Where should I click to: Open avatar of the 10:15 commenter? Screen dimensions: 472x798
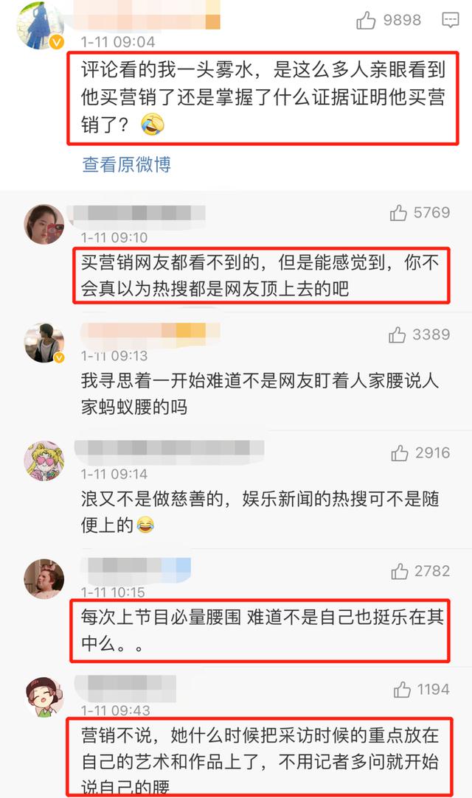(x=44, y=578)
